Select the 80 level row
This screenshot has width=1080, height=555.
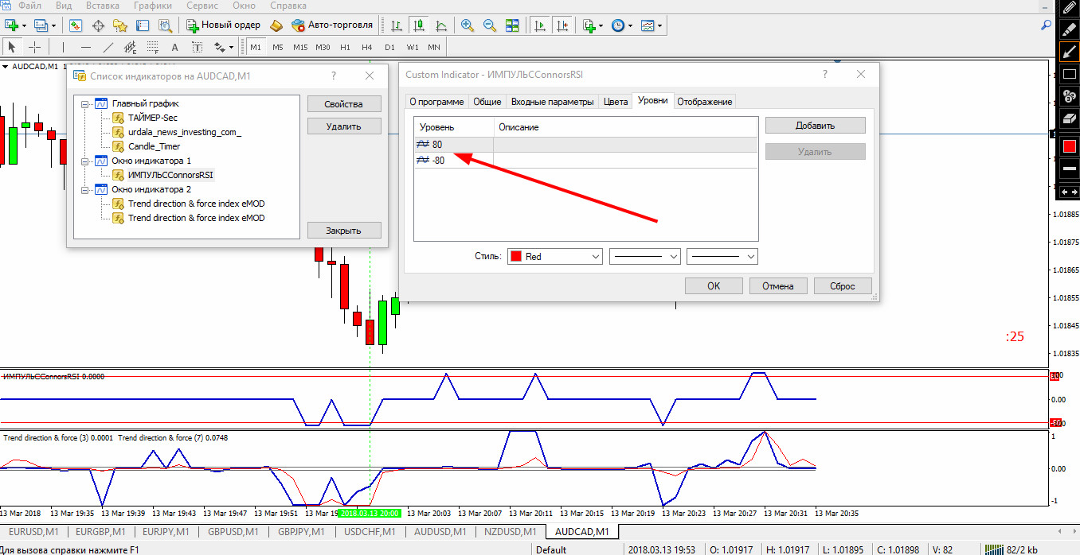tap(585, 145)
